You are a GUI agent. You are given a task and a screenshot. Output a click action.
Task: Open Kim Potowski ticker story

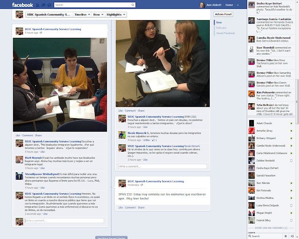pyautogui.click(x=271, y=95)
